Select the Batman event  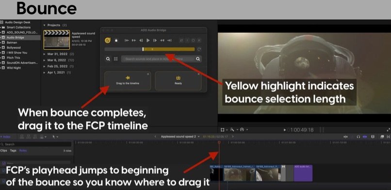click(x=12, y=43)
